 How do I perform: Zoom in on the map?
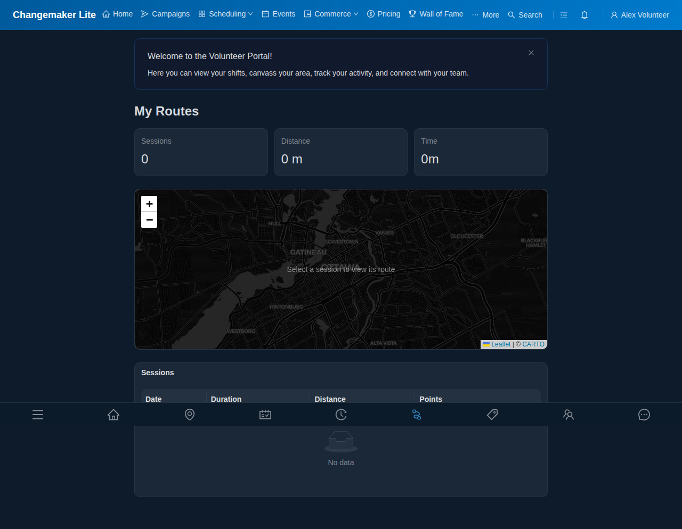pos(149,204)
